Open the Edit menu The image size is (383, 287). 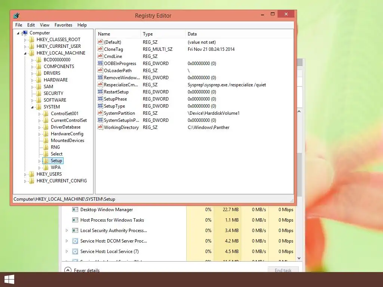pyautogui.click(x=31, y=25)
